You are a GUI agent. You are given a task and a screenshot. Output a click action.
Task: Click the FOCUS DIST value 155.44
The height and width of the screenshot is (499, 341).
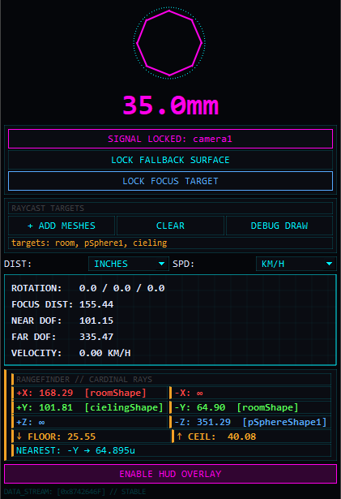point(96,304)
